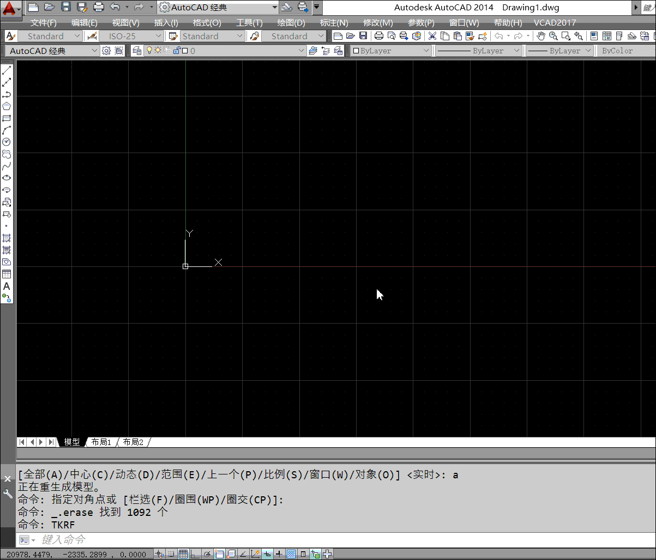Select the Hatch tool
Image resolution: width=656 pixels, height=560 pixels.
[7, 238]
